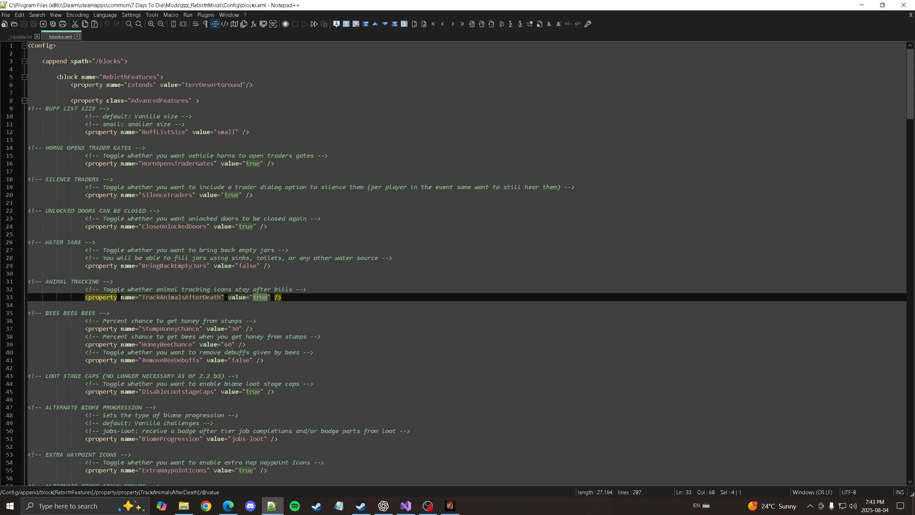This screenshot has width=915, height=515.
Task: Click the Close All documents icon
Action: coord(53,24)
